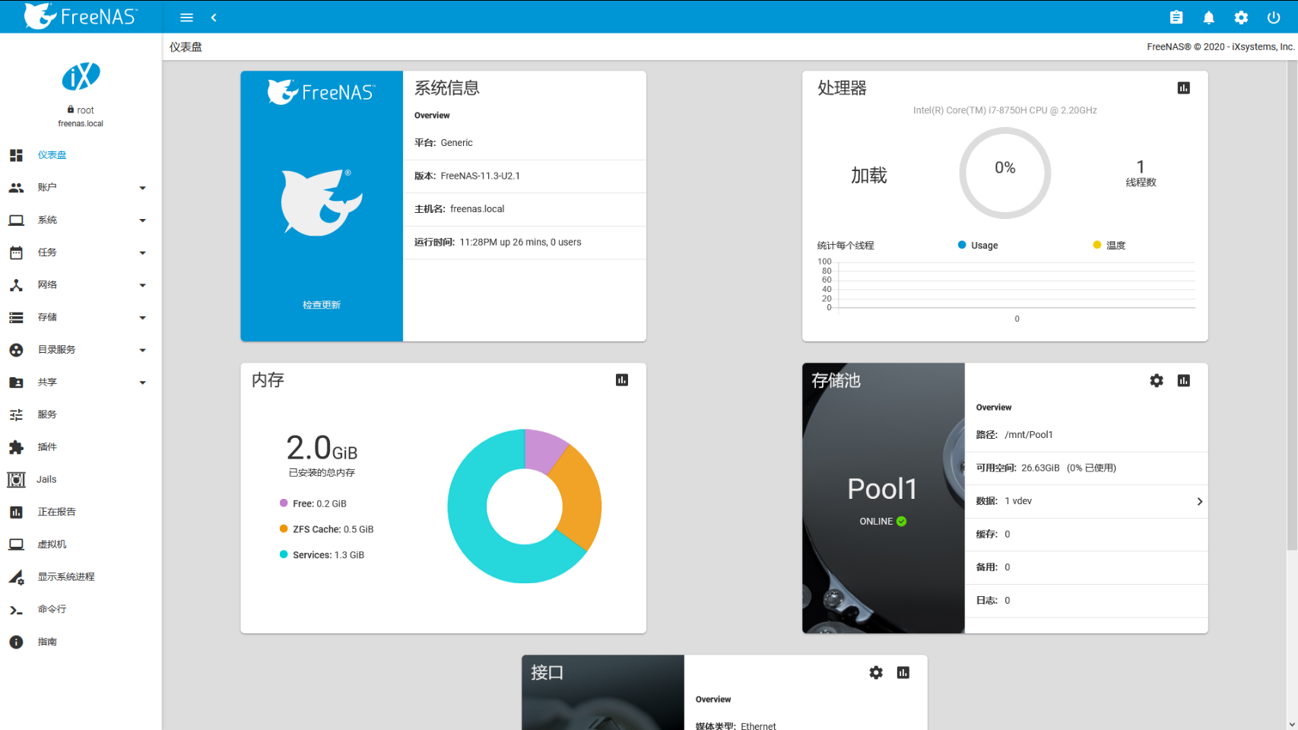The width and height of the screenshot is (1298, 730).
Task: Open 显示系统进程 menu entry
Action: pyautogui.click(x=81, y=577)
